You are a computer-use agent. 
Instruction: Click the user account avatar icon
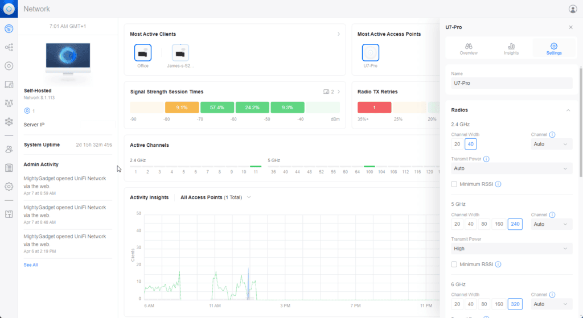[572, 9]
